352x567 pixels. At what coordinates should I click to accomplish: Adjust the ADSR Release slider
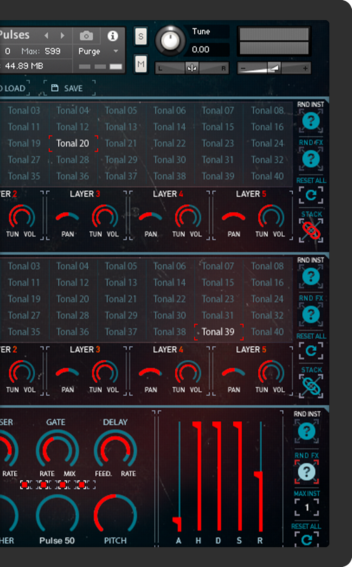click(x=260, y=475)
